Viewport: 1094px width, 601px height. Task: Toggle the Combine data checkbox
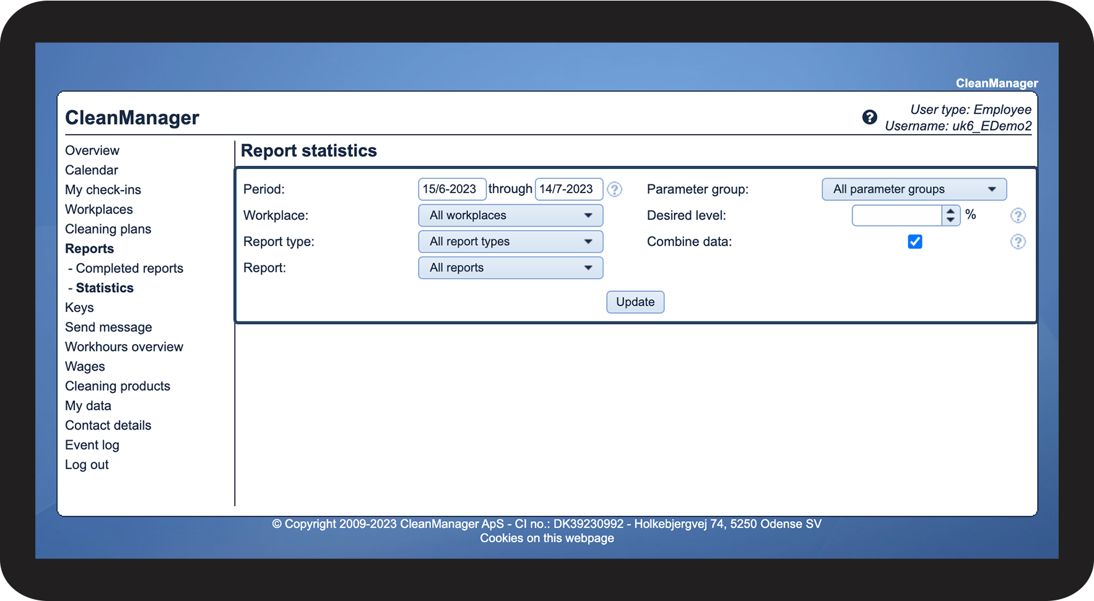915,241
